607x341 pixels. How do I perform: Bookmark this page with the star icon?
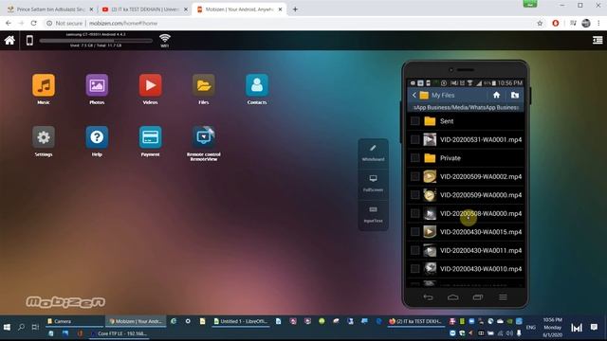tap(540, 23)
